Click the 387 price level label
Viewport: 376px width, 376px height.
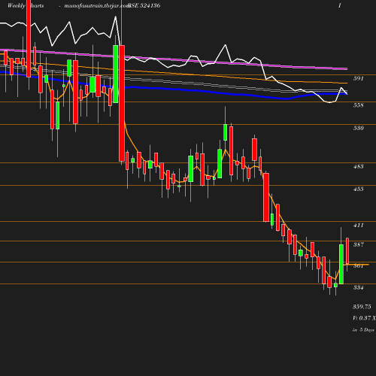358,244
